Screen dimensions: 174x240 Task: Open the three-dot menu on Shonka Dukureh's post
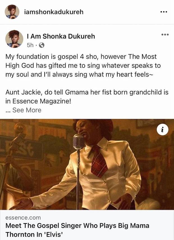tap(165, 35)
